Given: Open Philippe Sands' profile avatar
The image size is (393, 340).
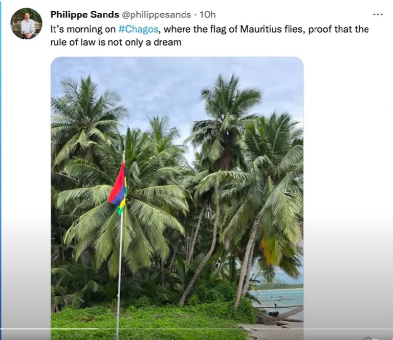Looking at the screenshot, I should 26,24.
